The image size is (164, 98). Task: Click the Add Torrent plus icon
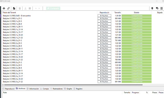click(x=4, y=8)
